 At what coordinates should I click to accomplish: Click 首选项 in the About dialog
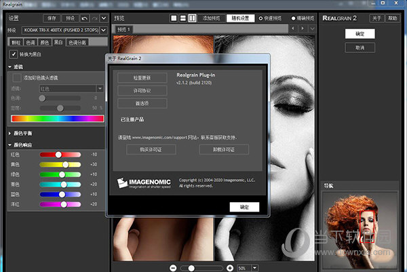(x=142, y=103)
